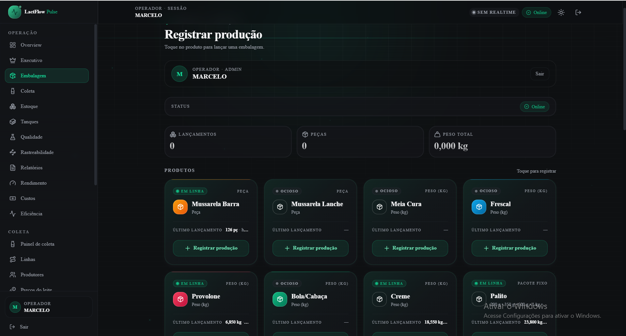Open Qualidade flask icon
The image size is (626, 336).
13,137
